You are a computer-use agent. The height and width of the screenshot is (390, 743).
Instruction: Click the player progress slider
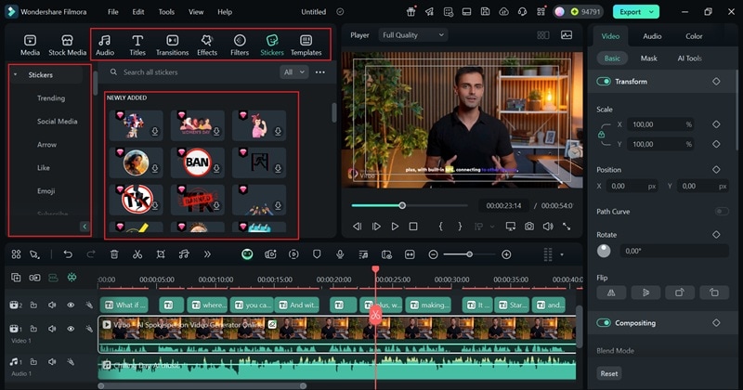tap(410, 205)
